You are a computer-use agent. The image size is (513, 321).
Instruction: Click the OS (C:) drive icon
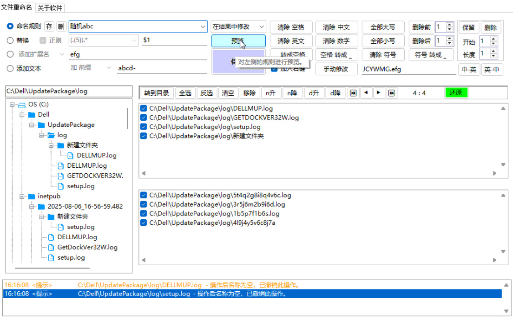click(x=22, y=105)
